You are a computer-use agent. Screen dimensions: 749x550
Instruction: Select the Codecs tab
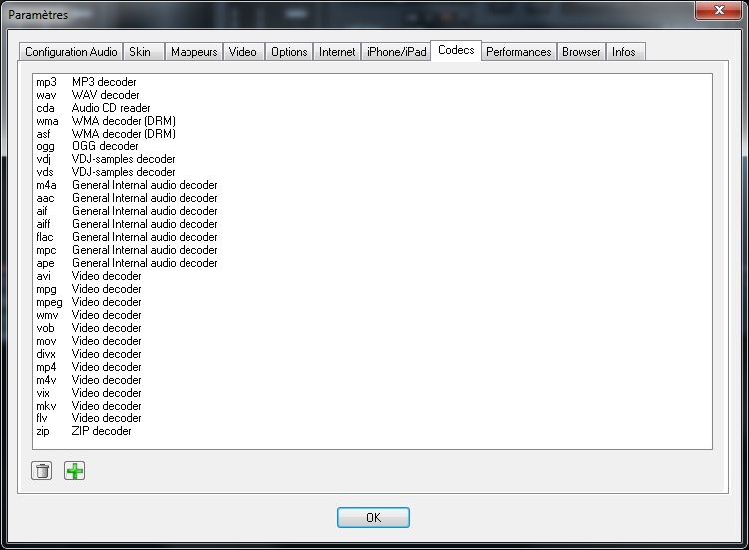point(456,50)
